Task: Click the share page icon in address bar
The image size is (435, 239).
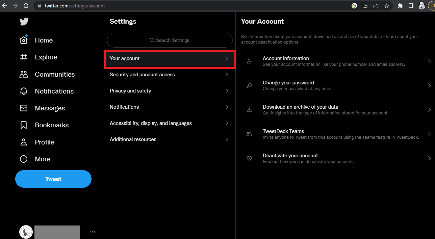Action: (x=376, y=6)
